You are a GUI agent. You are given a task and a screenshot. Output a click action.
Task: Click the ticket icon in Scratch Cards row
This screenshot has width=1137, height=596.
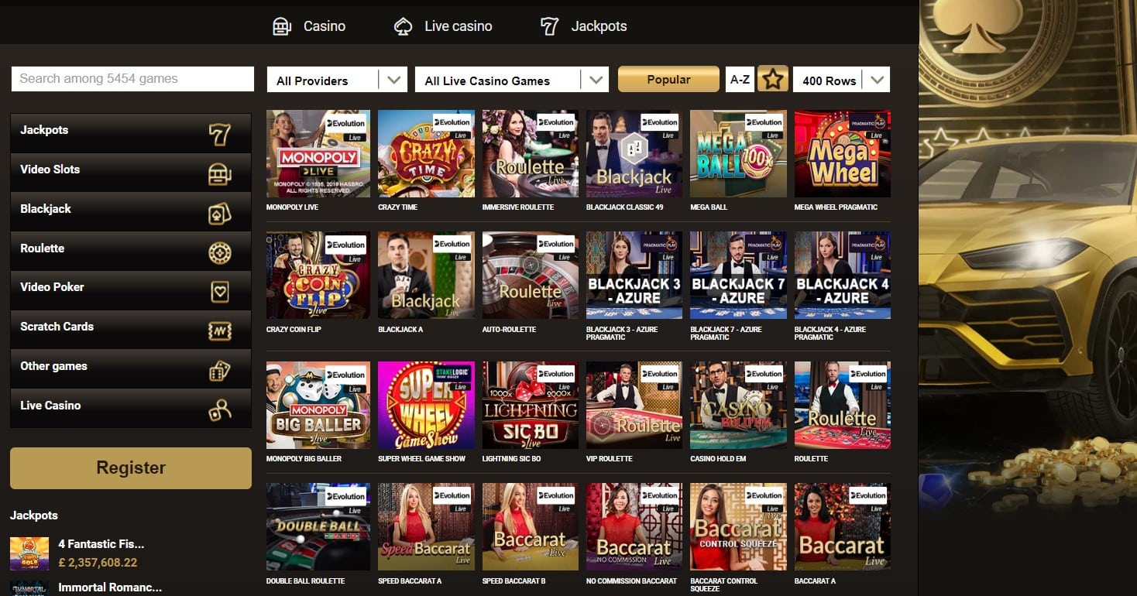pos(220,331)
